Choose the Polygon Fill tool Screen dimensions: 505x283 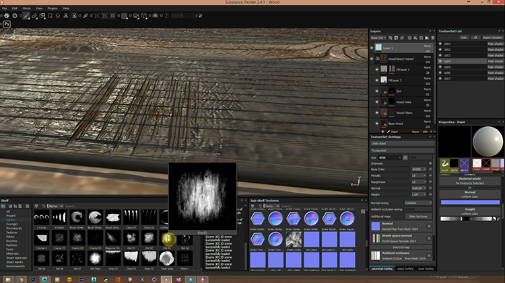[50, 15]
